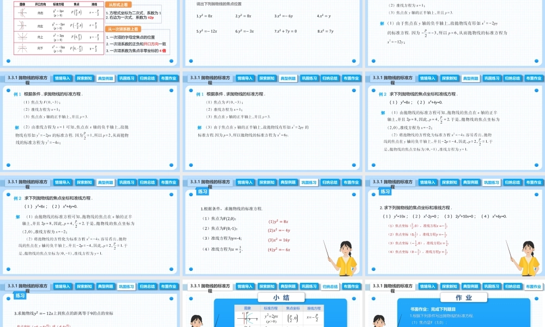The height and width of the screenshot is (327, 545).
Task: Select the 练习 label on question 2 slide
Action: click(385, 191)
